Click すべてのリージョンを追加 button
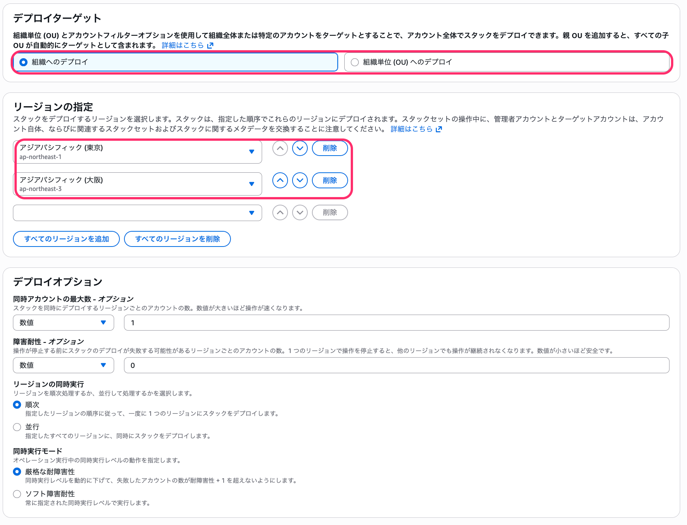The width and height of the screenshot is (687, 525). coord(66,239)
